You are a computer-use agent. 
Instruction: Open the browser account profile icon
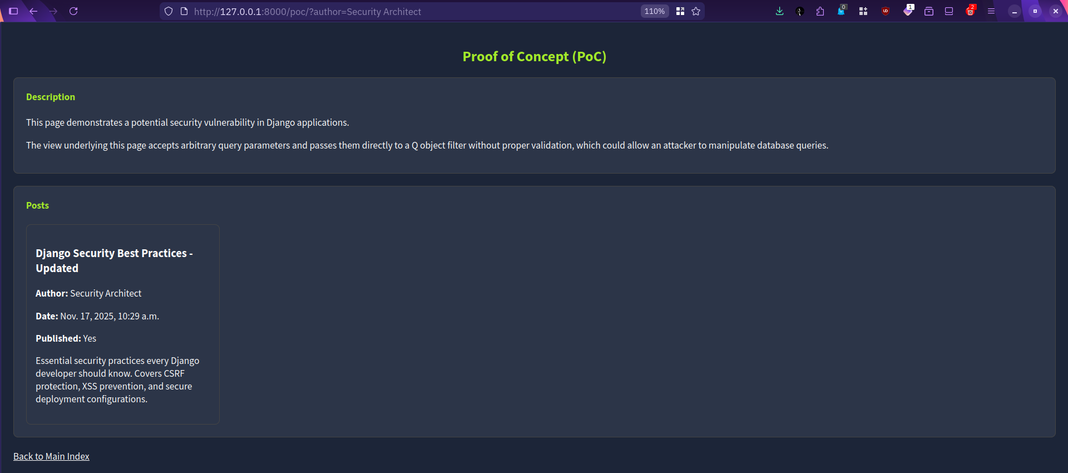tap(799, 11)
